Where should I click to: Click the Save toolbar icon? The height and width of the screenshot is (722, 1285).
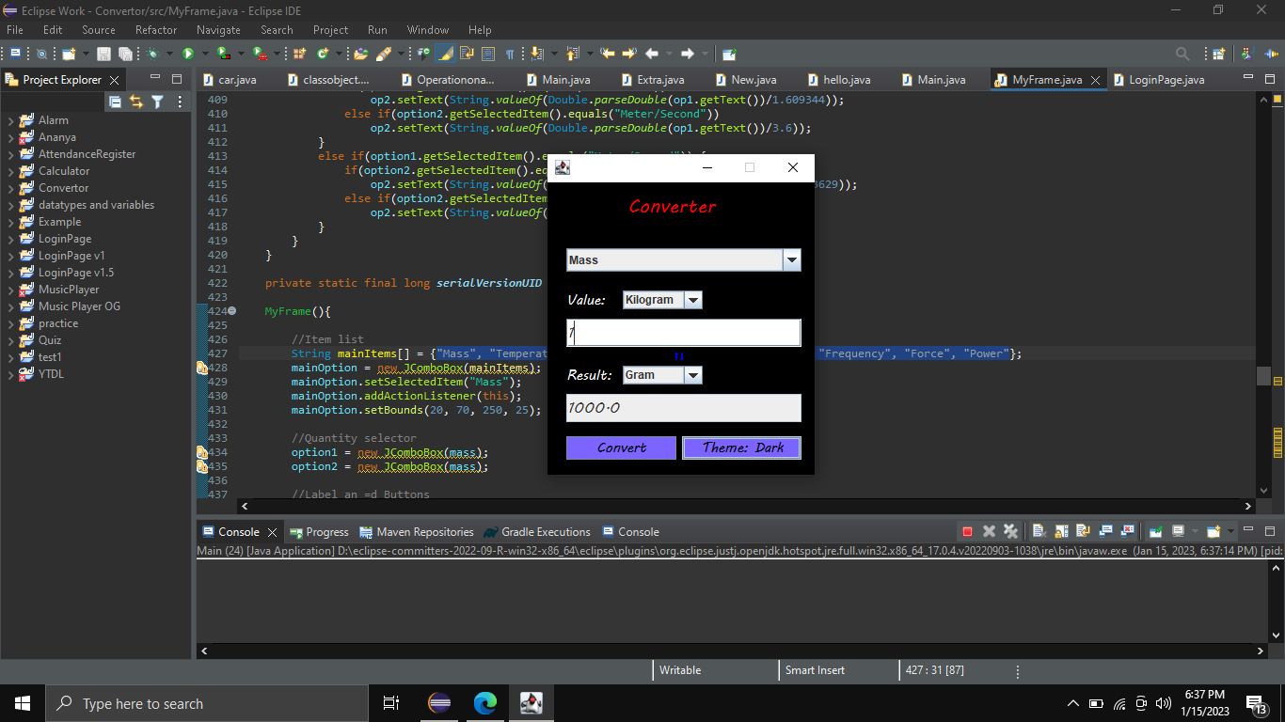[x=103, y=54]
